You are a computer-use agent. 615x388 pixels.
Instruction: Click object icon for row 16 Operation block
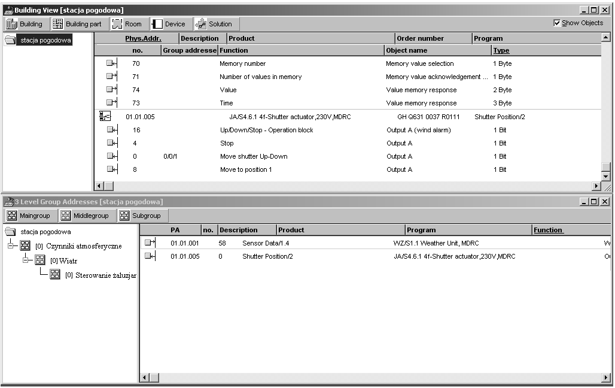click(x=112, y=129)
